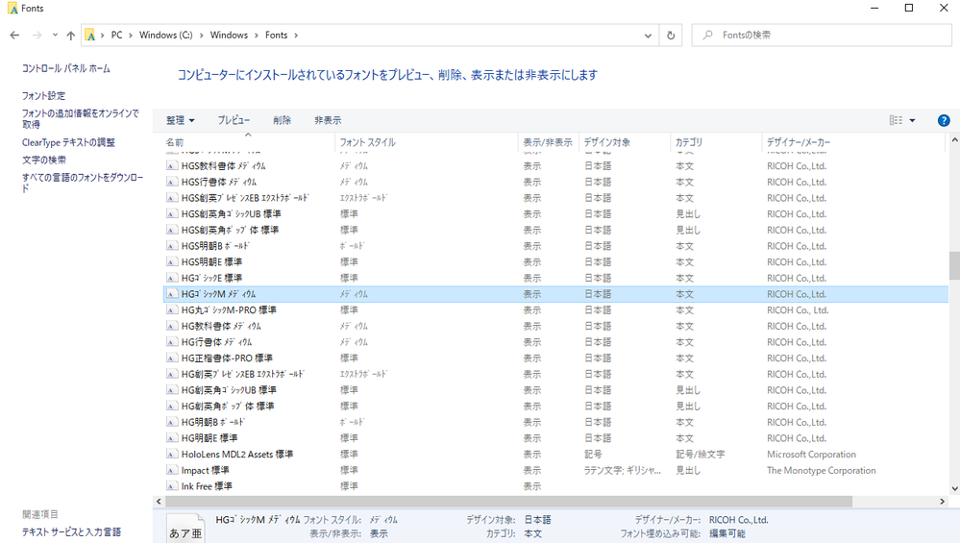Click the vertical scrollbar thumb
960x543 pixels.
(954, 265)
